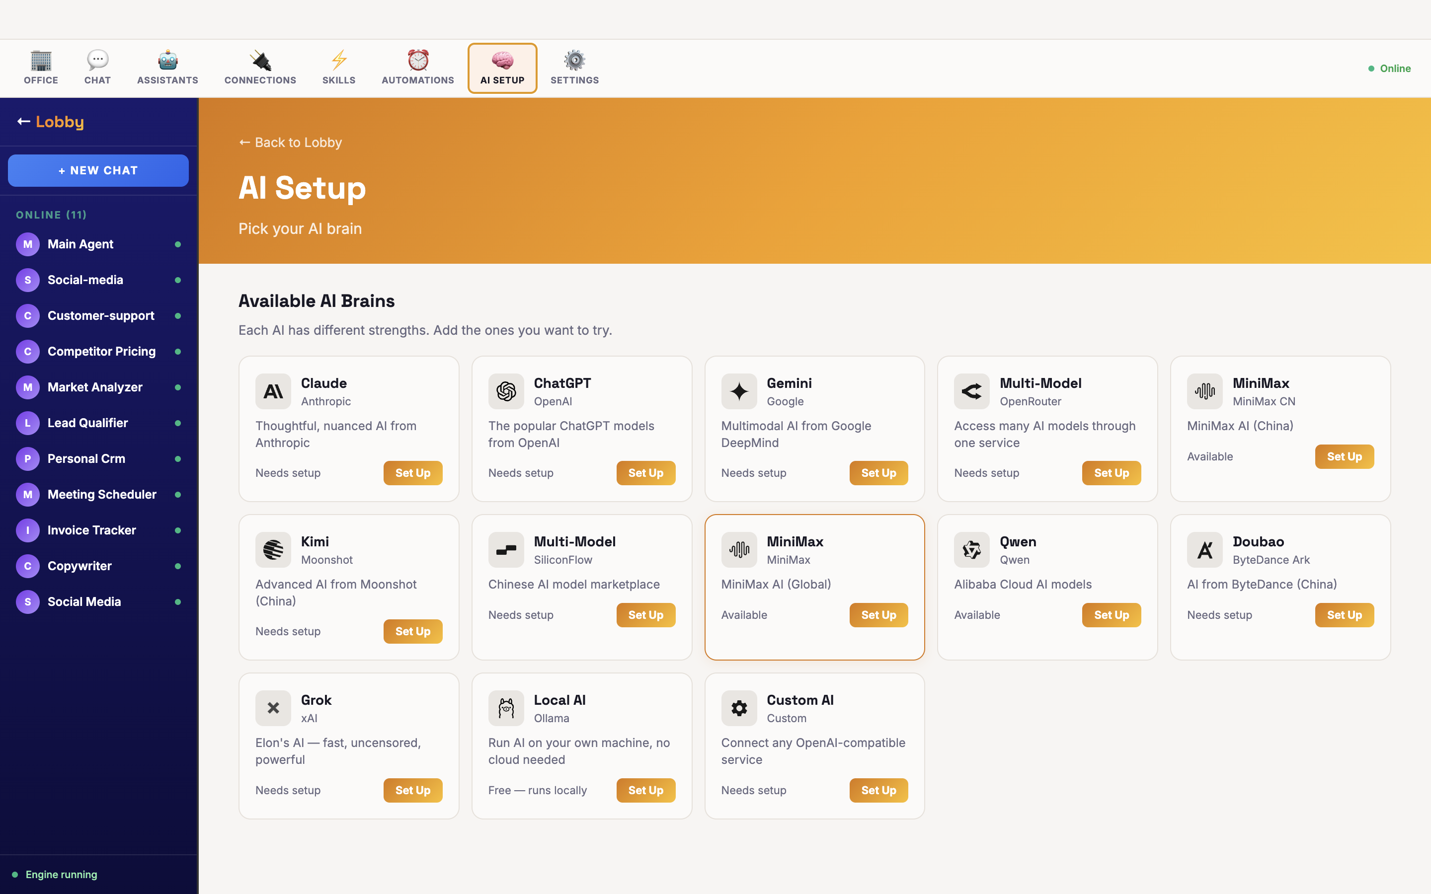Select the Main Agent avatar in sidebar
The width and height of the screenshot is (1431, 894).
27,243
